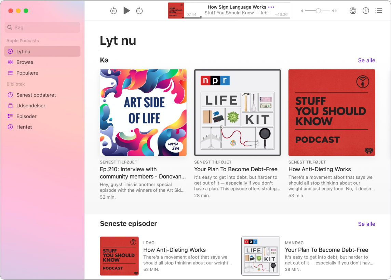Viewport: 391px width, 280px height.
Task: Open the AirPlay streaming icon
Action: click(353, 11)
